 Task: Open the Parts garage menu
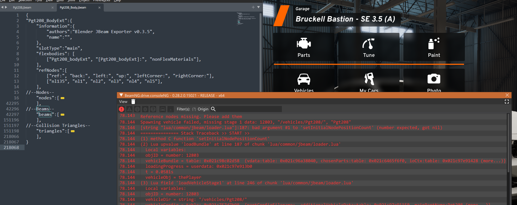coord(304,47)
